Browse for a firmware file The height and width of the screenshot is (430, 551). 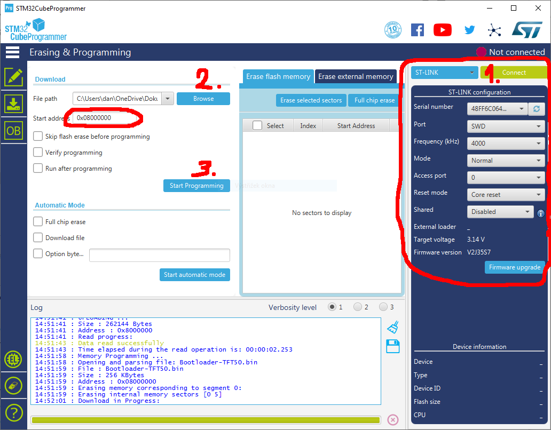click(203, 99)
